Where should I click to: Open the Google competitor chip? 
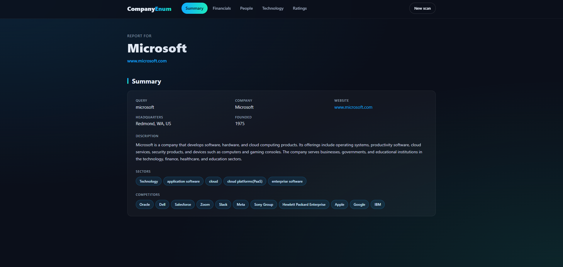click(359, 204)
